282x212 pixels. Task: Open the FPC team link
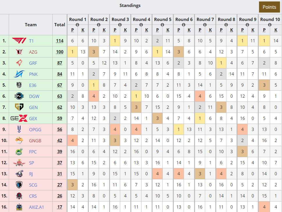[33, 152]
